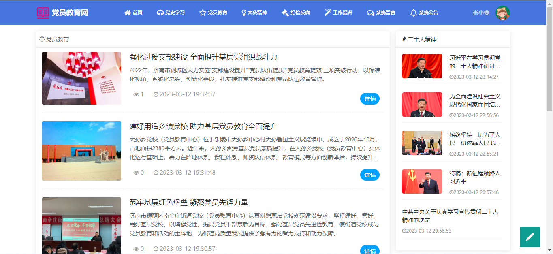Image resolution: width=553 pixels, height=254 pixels.
Task: Click the username 张小斐 in header
Action: (x=481, y=13)
